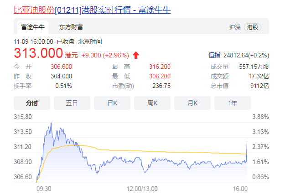Open the 比亚迪股份 港股实时行情 title link

pyautogui.click(x=92, y=10)
